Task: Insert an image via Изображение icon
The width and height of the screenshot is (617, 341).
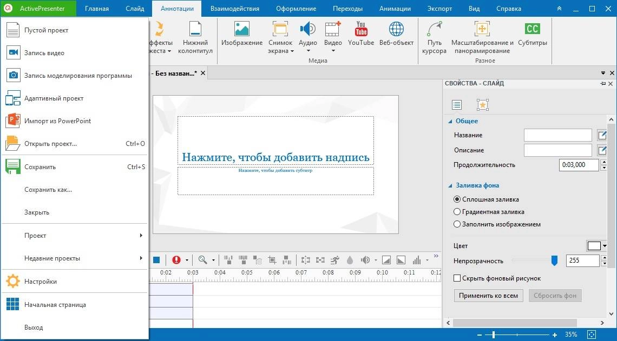Action: coord(241,30)
